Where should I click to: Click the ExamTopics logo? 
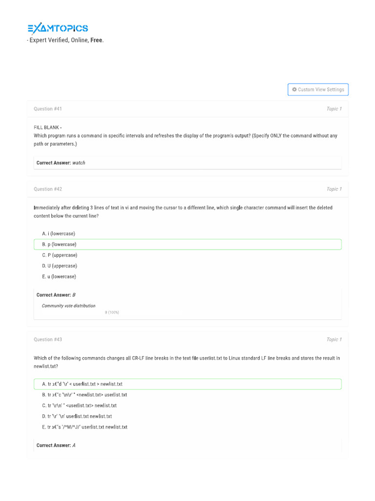tap(58, 28)
